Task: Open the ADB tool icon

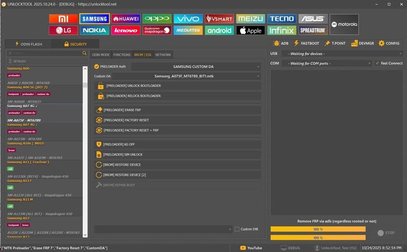Action: click(281, 43)
